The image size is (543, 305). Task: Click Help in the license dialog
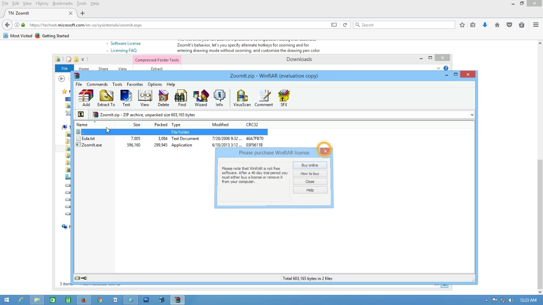(x=310, y=190)
